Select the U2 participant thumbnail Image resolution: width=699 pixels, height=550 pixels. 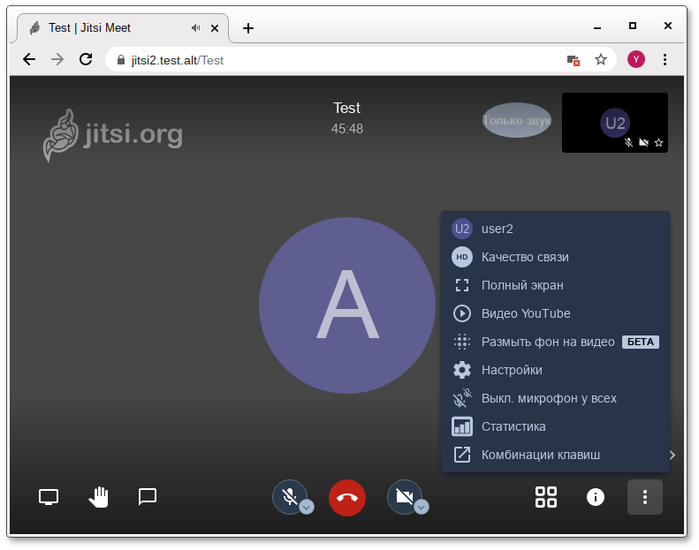click(615, 123)
